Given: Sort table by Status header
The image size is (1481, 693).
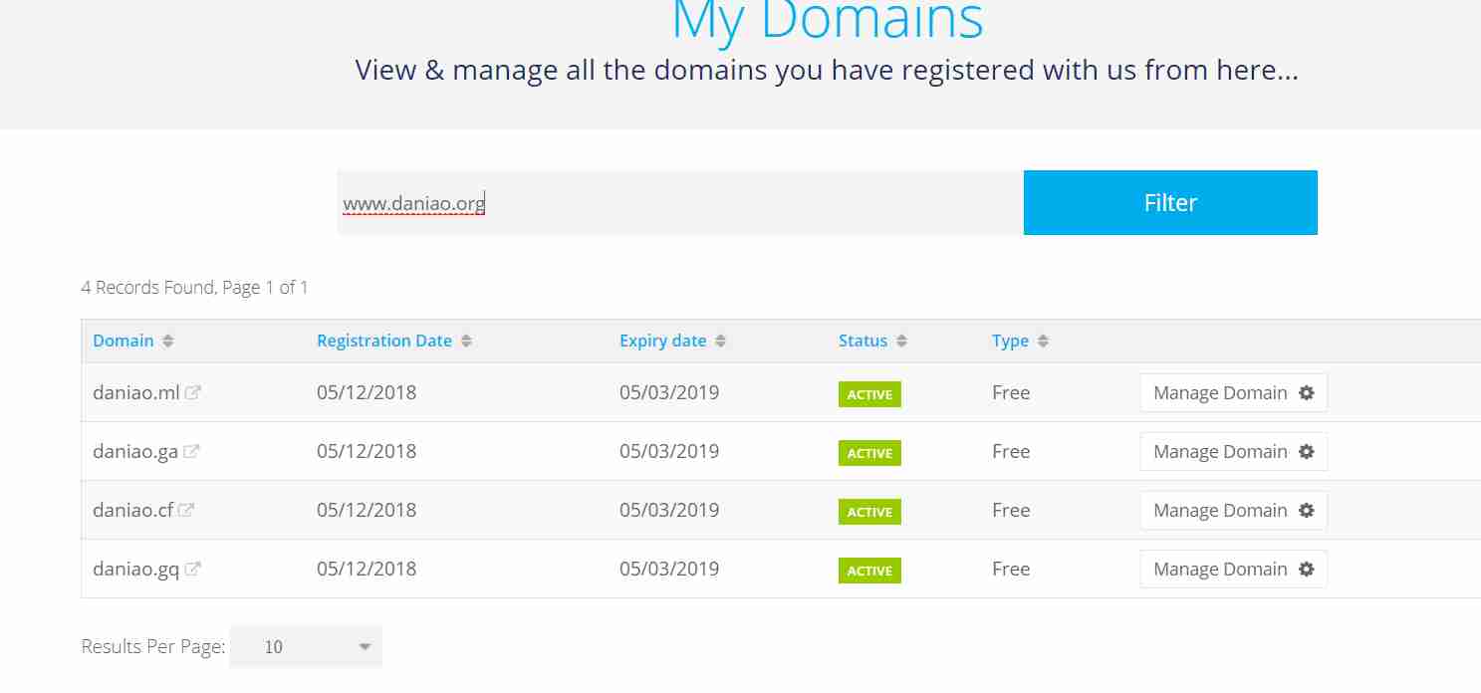Looking at the screenshot, I should click(x=863, y=341).
